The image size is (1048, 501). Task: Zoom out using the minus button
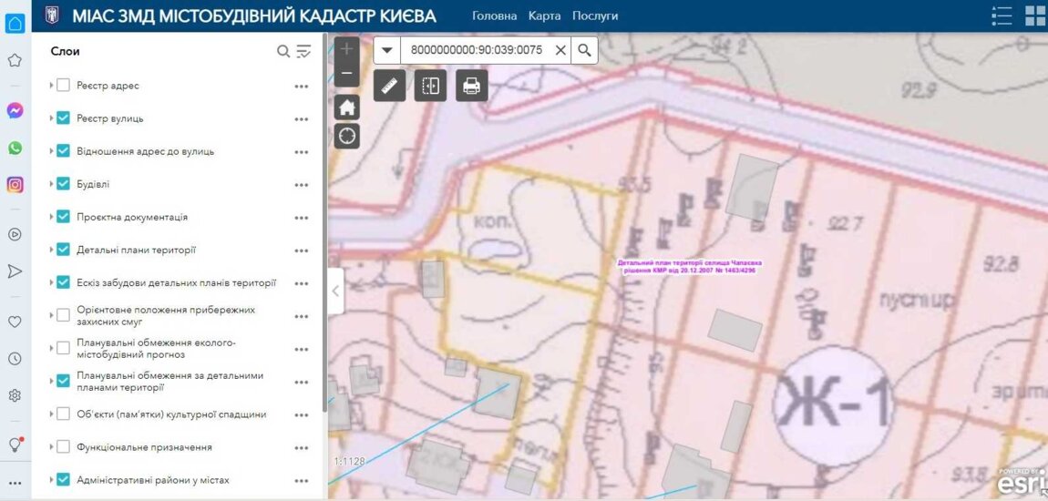point(346,73)
